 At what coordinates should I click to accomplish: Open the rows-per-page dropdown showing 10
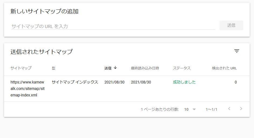click(x=190, y=109)
